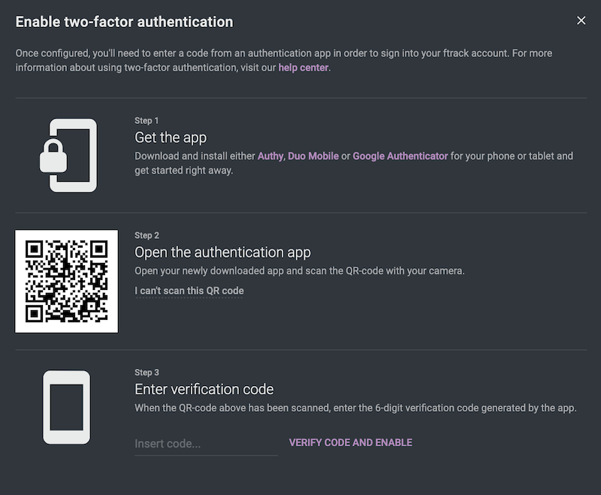Click the "Step 1" label
601x495 pixels.
[x=146, y=121]
